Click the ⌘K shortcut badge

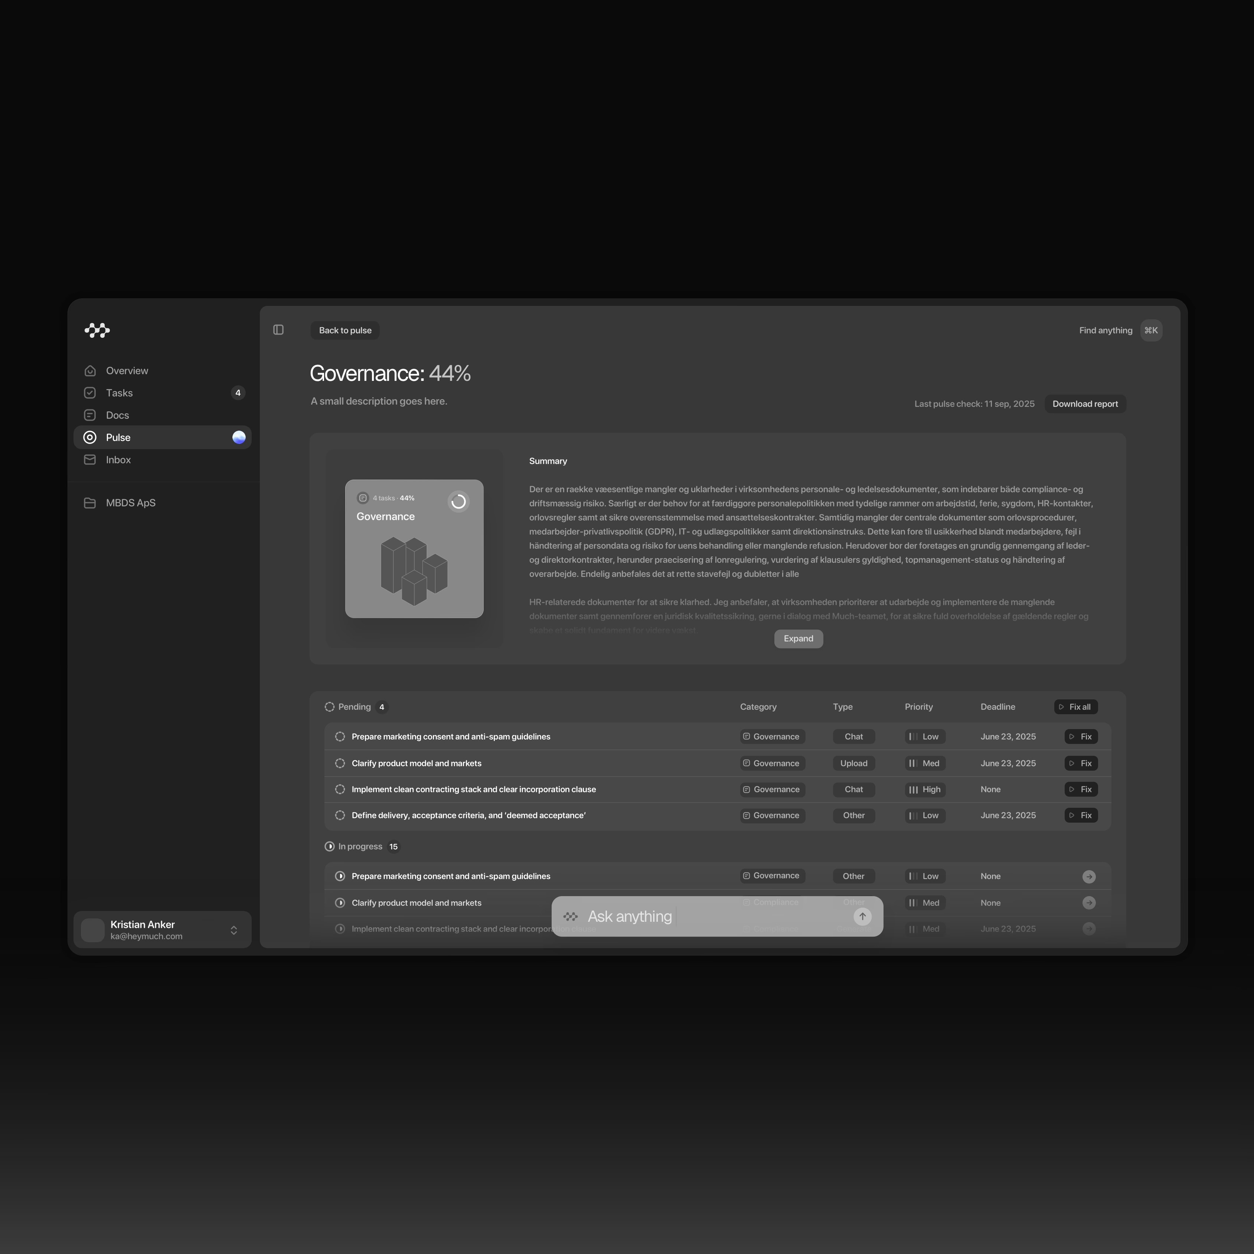pos(1151,330)
